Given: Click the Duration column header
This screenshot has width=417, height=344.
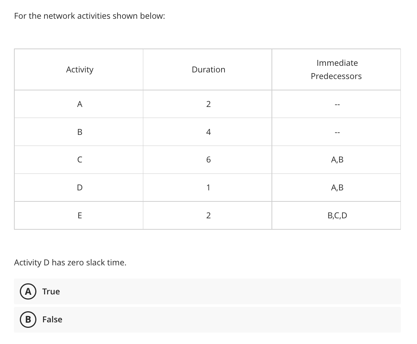Looking at the screenshot, I should (x=208, y=69).
